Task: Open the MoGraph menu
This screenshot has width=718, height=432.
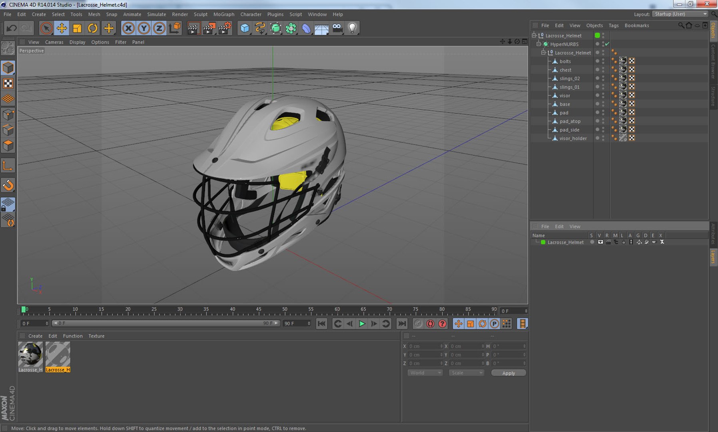Action: (224, 14)
